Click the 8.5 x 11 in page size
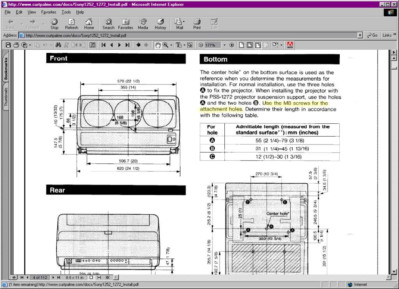This screenshot has height=289, width=399. coord(74,278)
